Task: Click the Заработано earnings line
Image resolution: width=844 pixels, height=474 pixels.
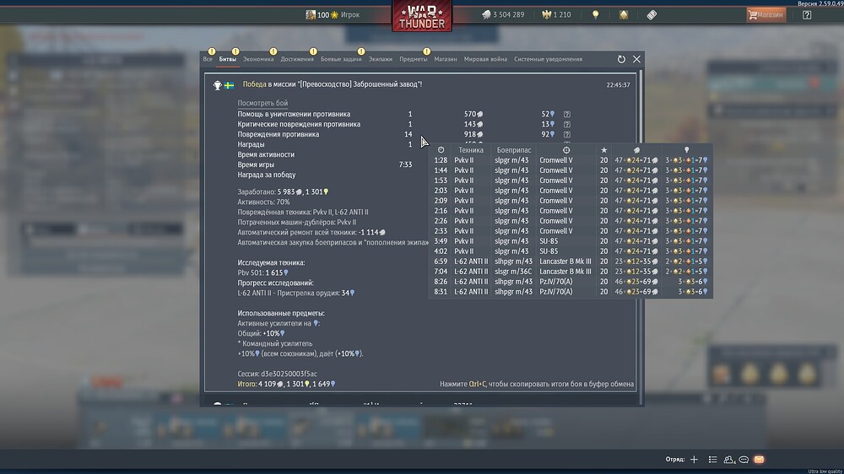Action: (283, 192)
